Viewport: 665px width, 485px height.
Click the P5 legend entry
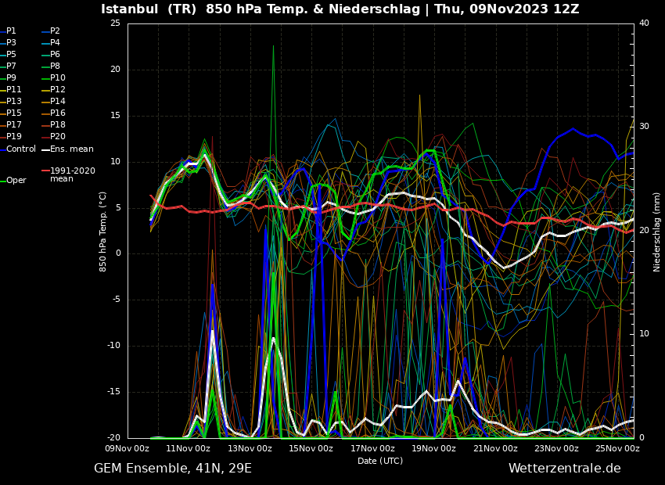point(9,54)
